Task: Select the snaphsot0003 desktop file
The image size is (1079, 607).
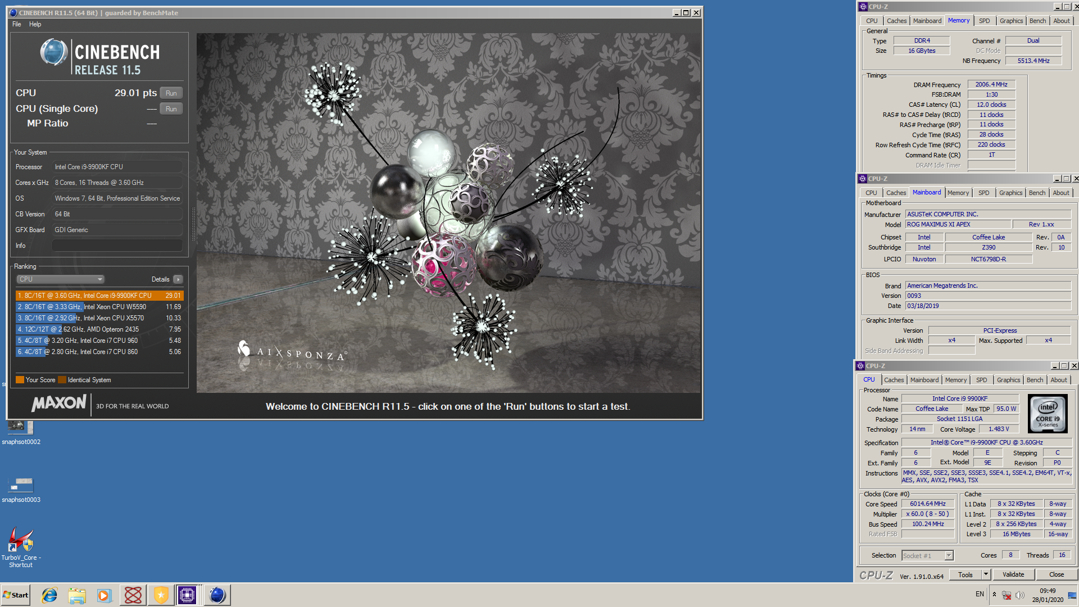Action: pyautogui.click(x=21, y=490)
